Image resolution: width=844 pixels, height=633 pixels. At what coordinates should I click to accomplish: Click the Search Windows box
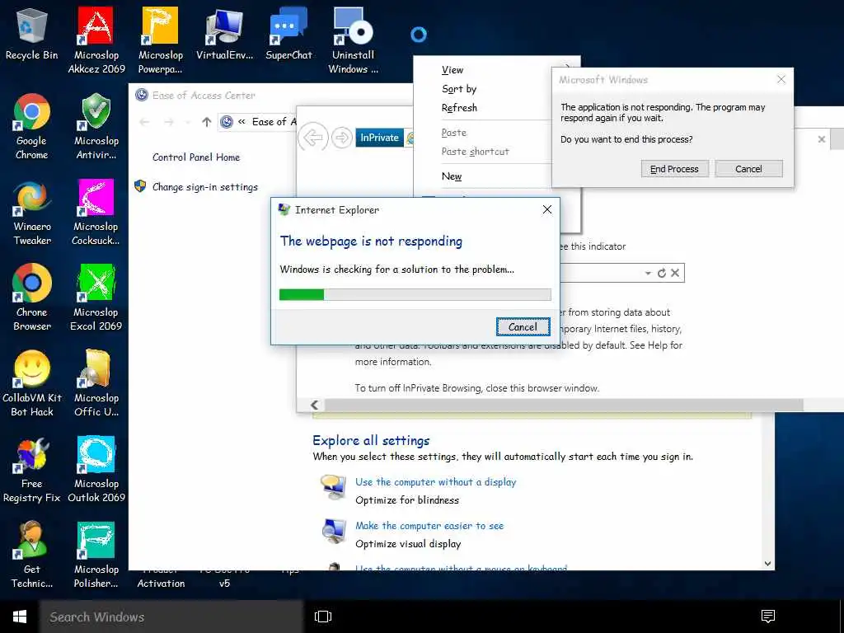pos(171,617)
